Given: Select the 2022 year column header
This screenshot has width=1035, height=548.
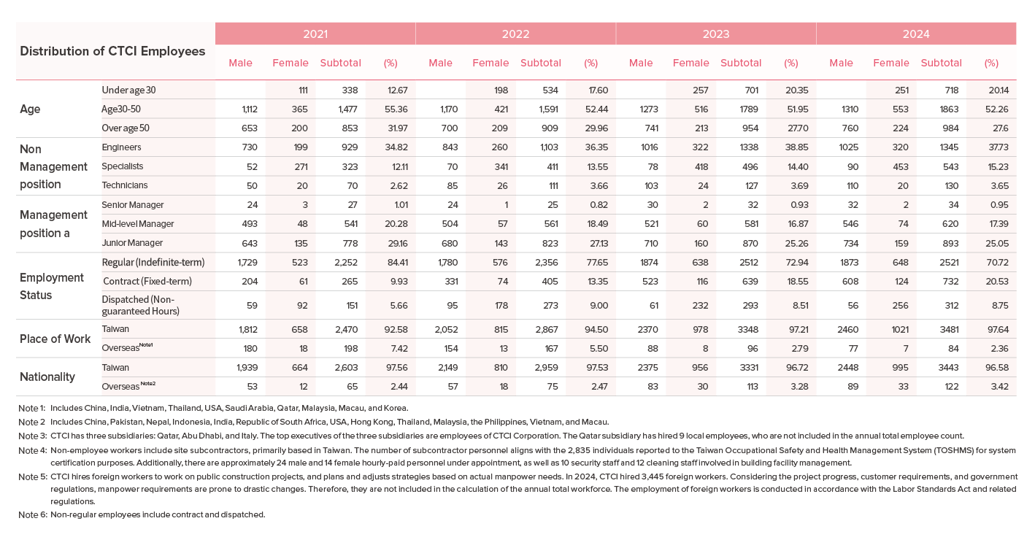Looking at the screenshot, I should pyautogui.click(x=515, y=34).
